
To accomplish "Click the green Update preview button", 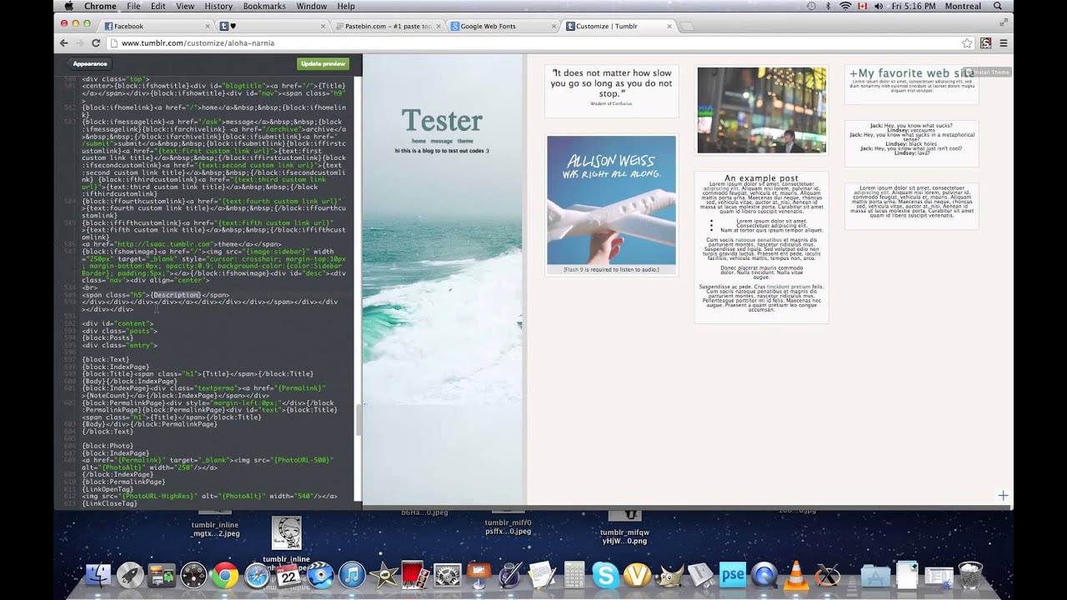I will [323, 63].
